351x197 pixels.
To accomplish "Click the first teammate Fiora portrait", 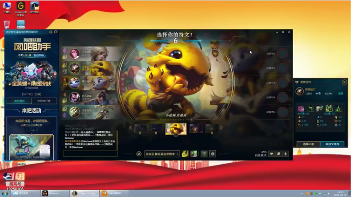I will tap(74, 53).
